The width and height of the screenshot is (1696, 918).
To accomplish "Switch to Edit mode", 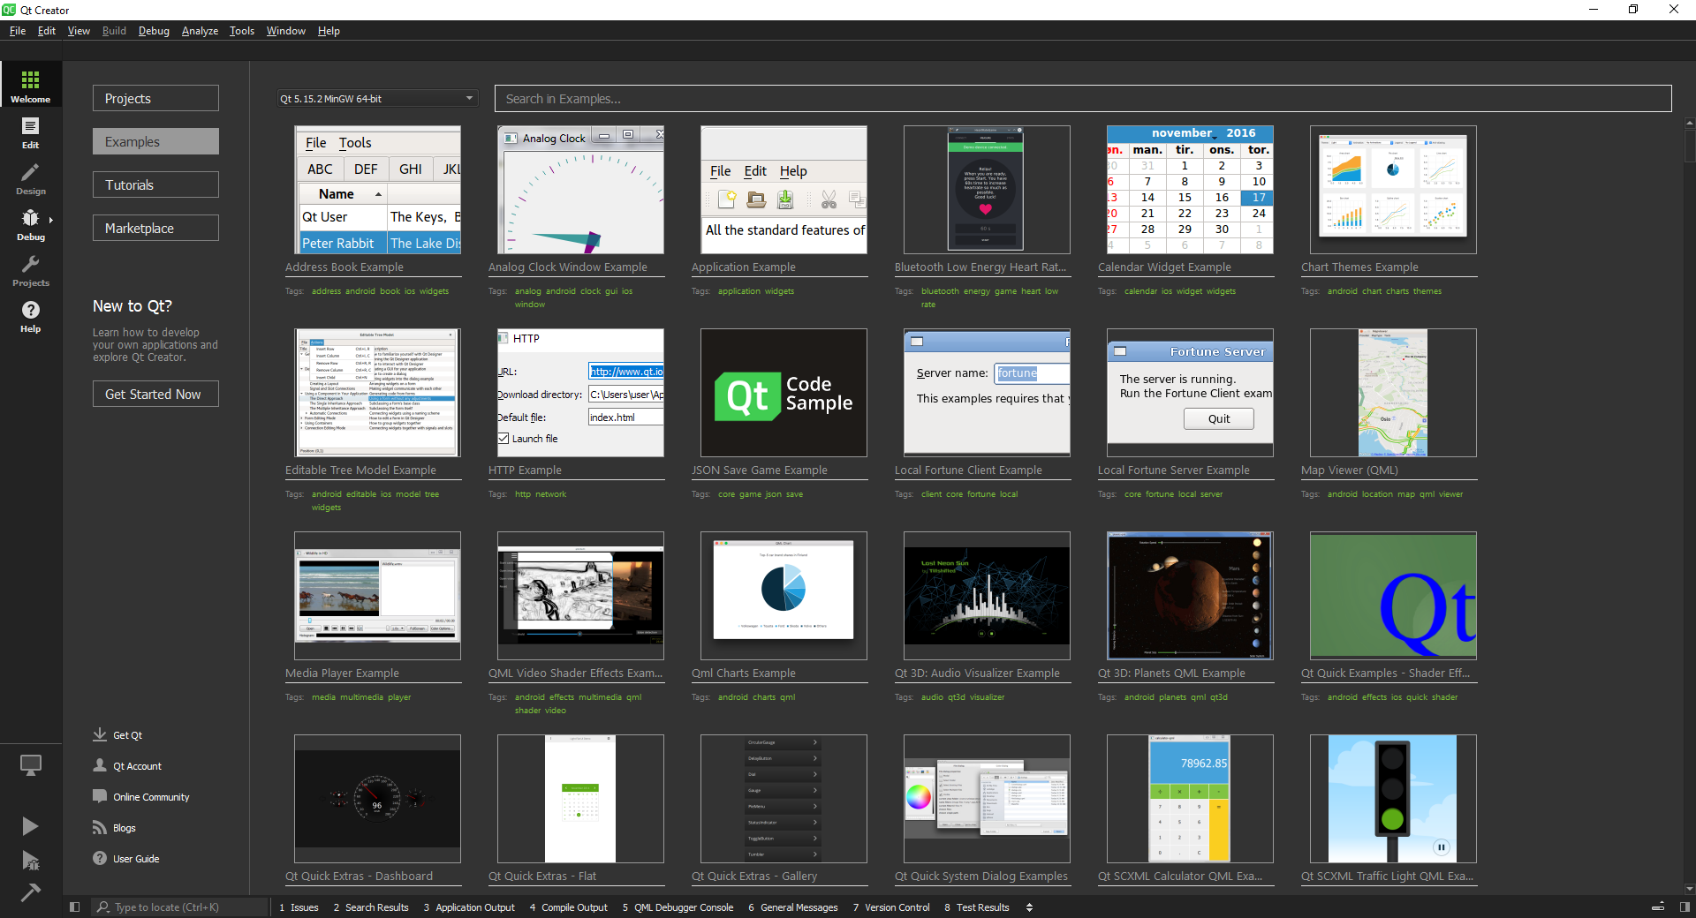I will pos(31,132).
